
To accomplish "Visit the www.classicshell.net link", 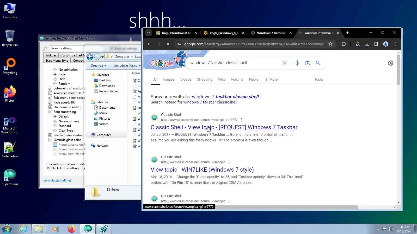I will [57, 180].
